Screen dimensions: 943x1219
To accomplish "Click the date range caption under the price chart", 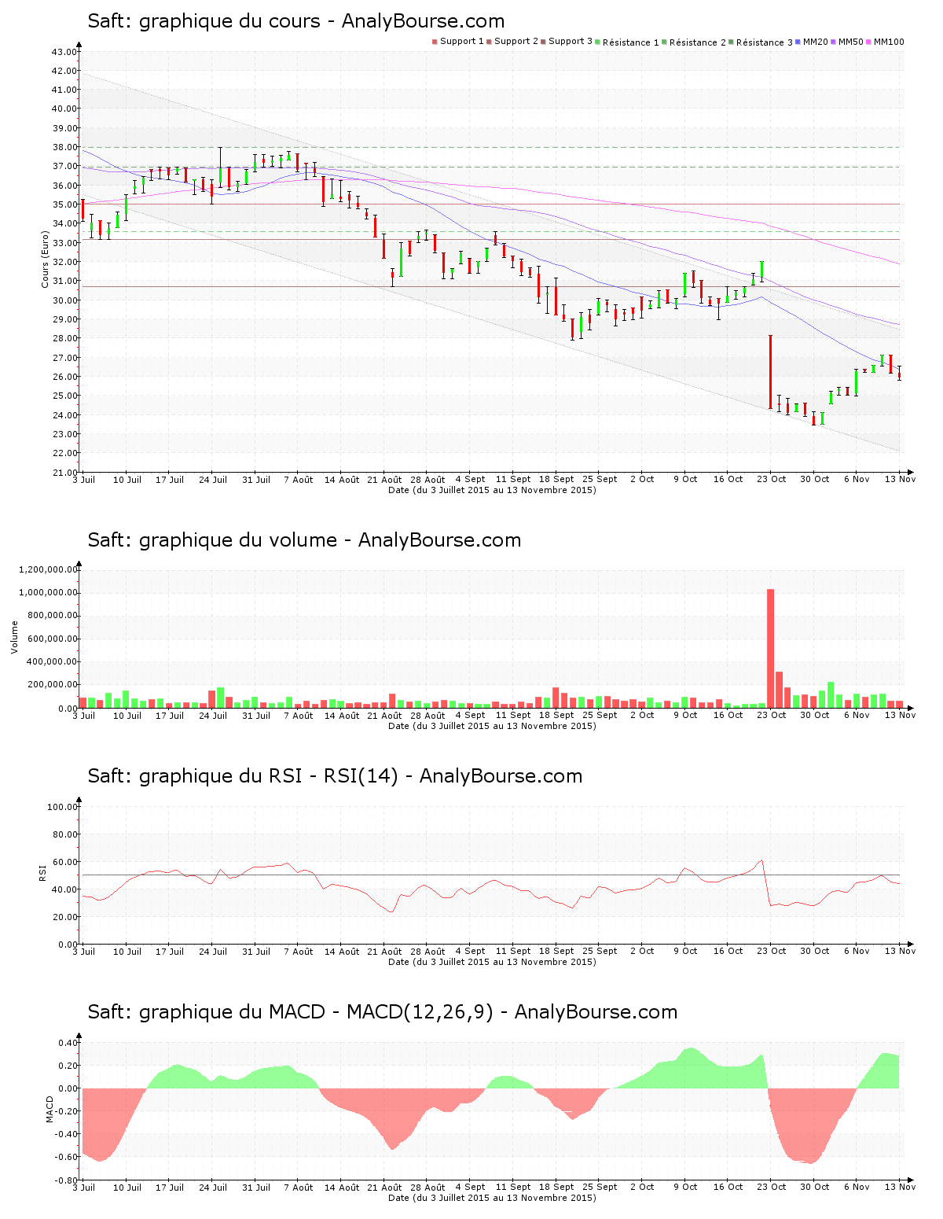I will pos(492,490).
